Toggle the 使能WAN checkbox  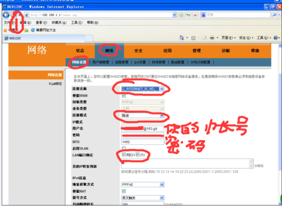tap(124, 95)
